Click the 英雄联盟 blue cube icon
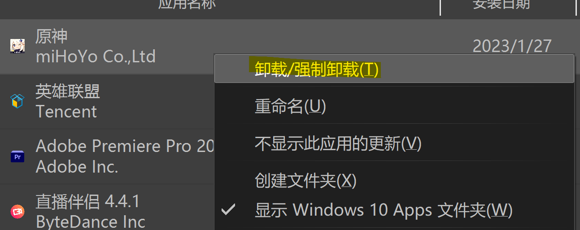The height and width of the screenshot is (230, 580). 17,101
